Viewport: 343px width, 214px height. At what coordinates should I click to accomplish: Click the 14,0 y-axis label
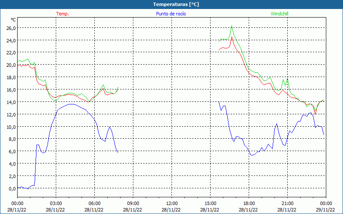click(x=12, y=102)
